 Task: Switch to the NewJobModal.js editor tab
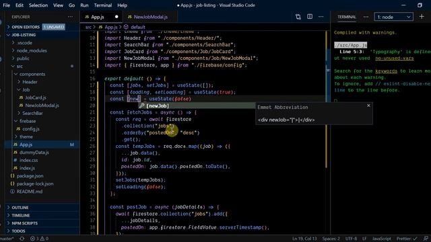click(150, 17)
